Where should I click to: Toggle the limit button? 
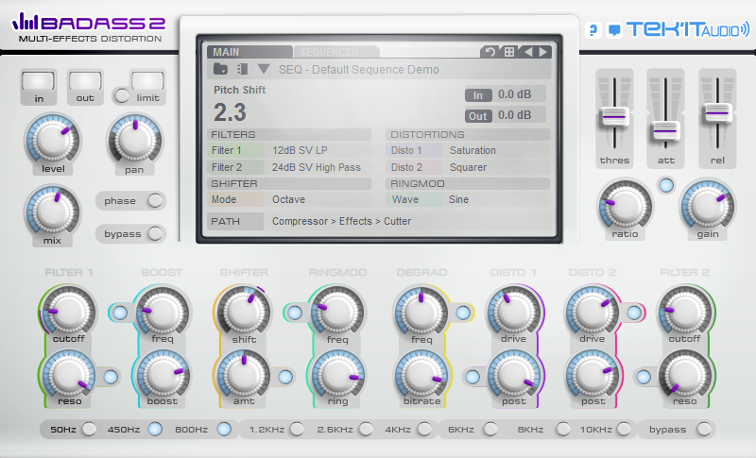pyautogui.click(x=122, y=95)
